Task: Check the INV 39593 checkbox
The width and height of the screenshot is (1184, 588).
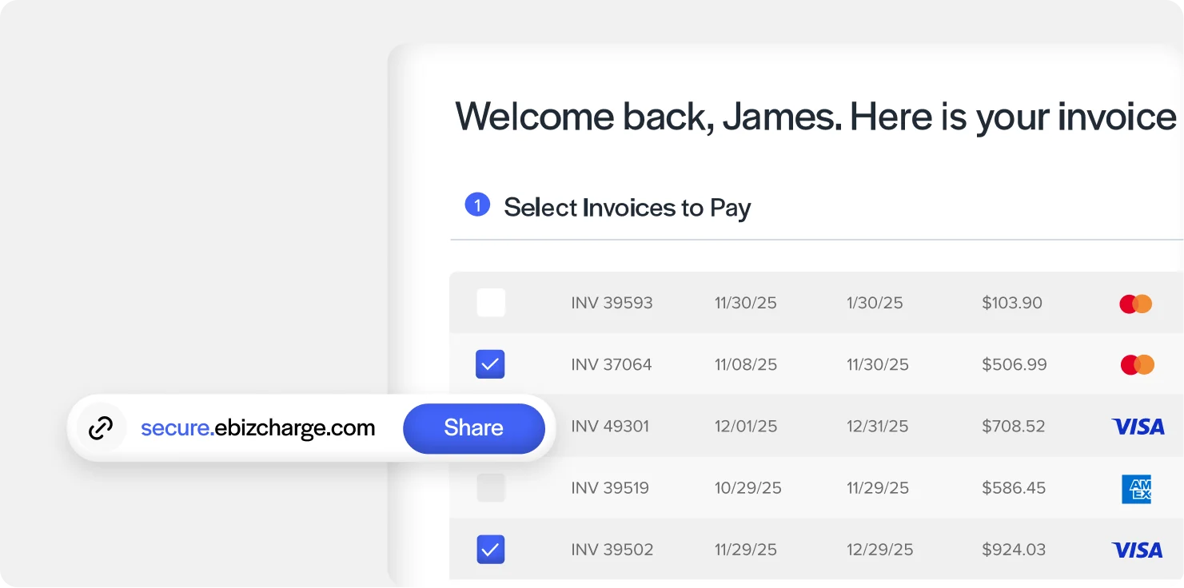Action: (491, 303)
